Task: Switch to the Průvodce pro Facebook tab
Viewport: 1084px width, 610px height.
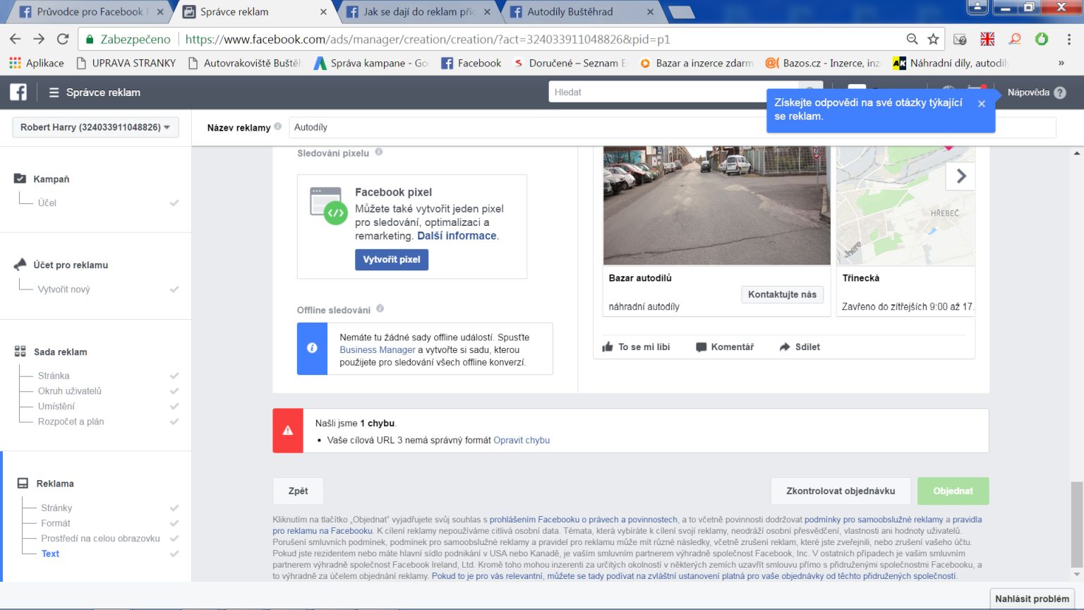Action: [90, 11]
